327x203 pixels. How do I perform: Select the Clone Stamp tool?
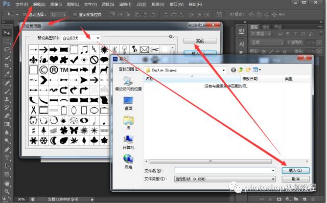click(x=7, y=100)
